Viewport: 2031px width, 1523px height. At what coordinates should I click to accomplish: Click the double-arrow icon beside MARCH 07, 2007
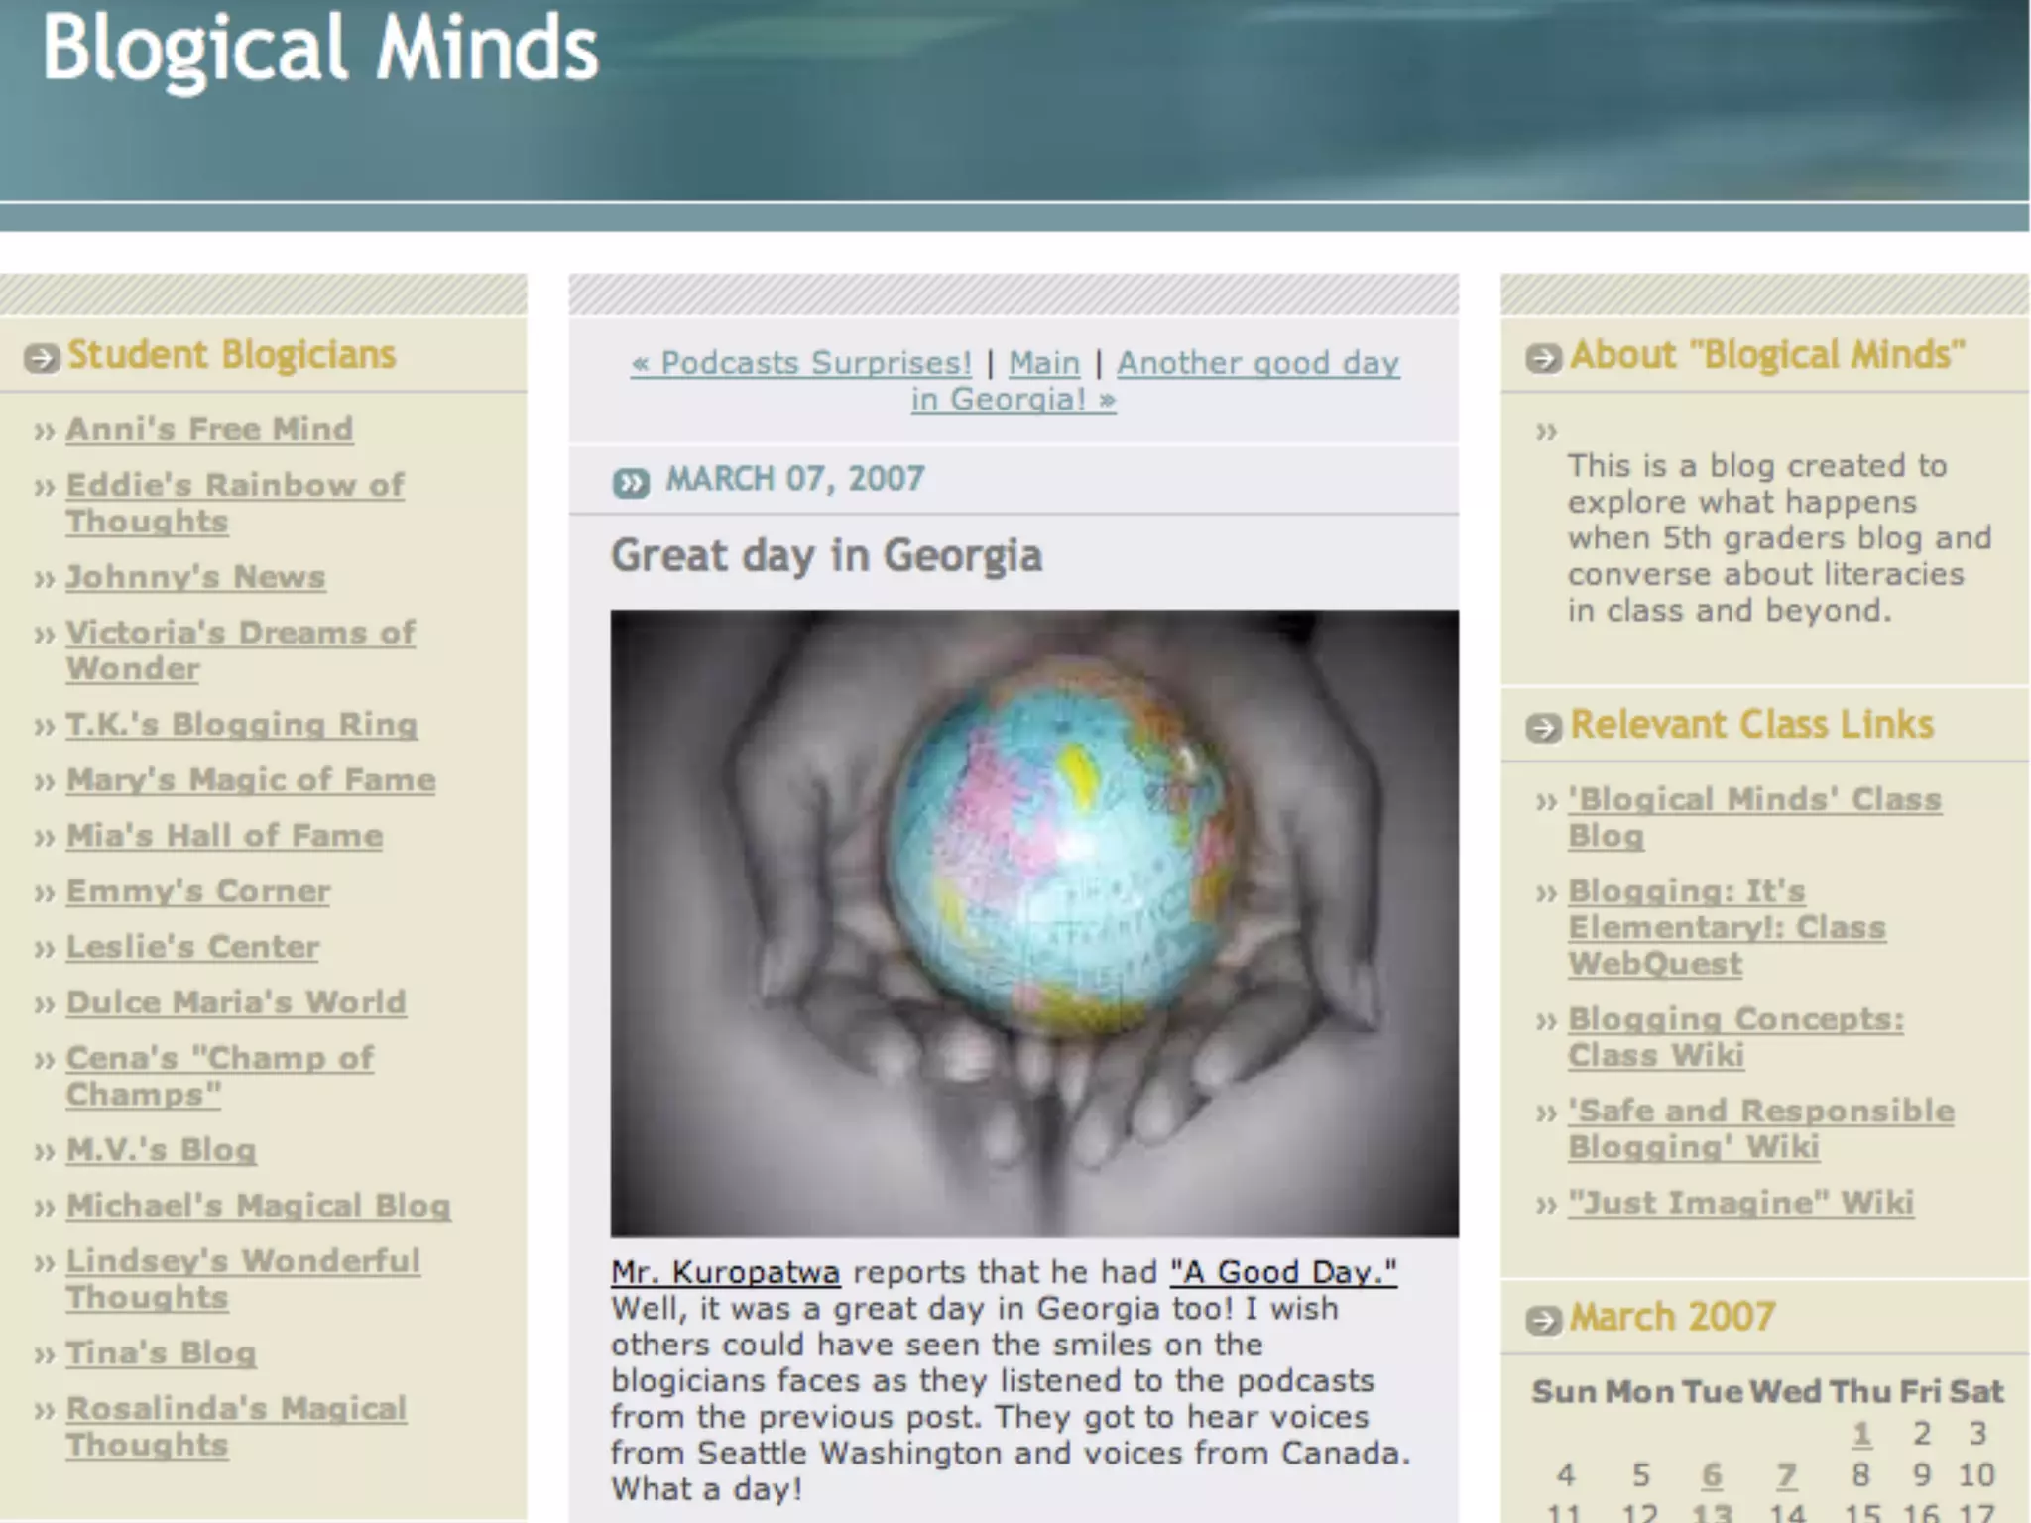(631, 483)
